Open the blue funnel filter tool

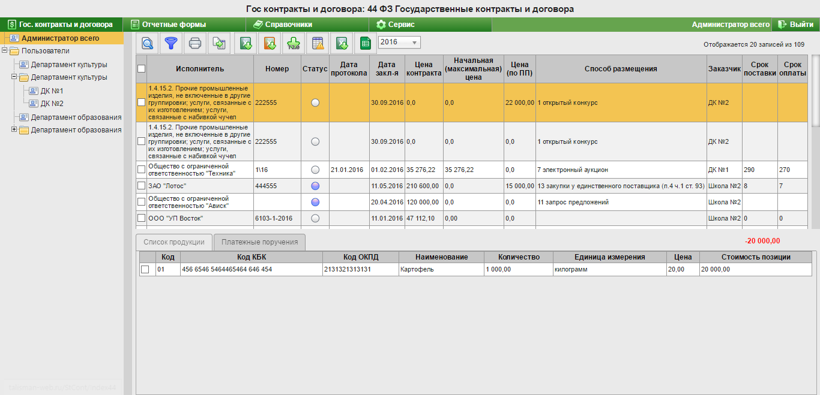click(x=172, y=43)
